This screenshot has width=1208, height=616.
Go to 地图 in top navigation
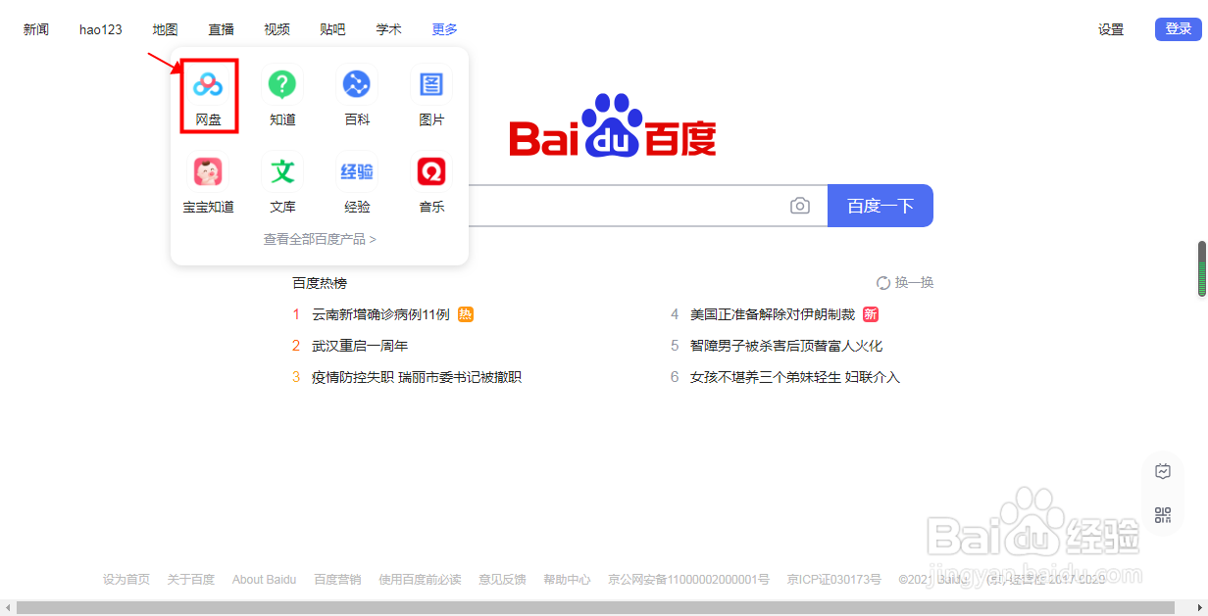[x=166, y=29]
